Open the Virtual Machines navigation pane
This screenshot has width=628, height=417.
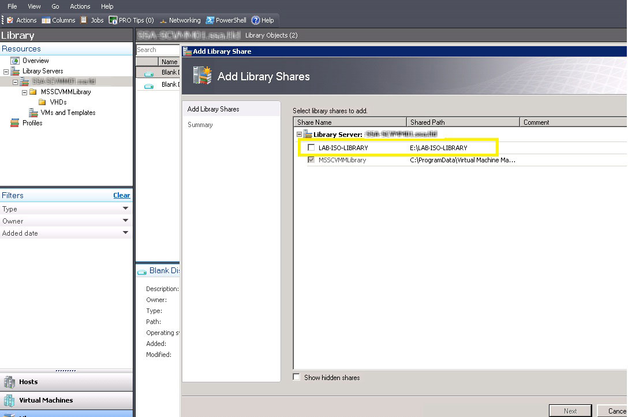(x=66, y=400)
